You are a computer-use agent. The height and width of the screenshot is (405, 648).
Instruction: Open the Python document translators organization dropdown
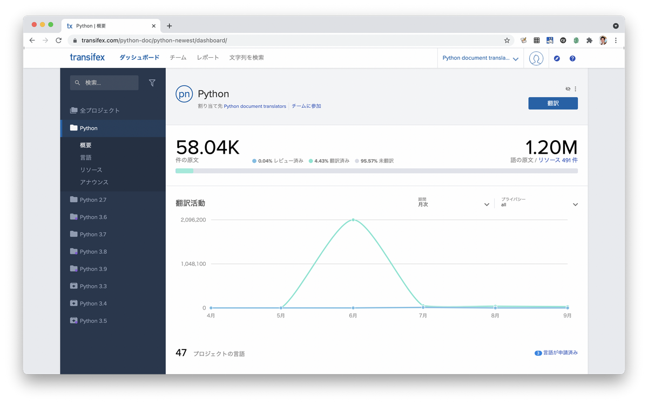pos(480,58)
